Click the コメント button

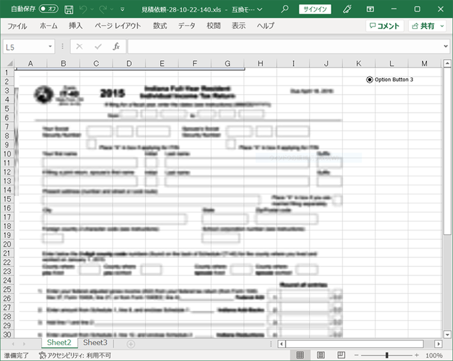coord(385,26)
